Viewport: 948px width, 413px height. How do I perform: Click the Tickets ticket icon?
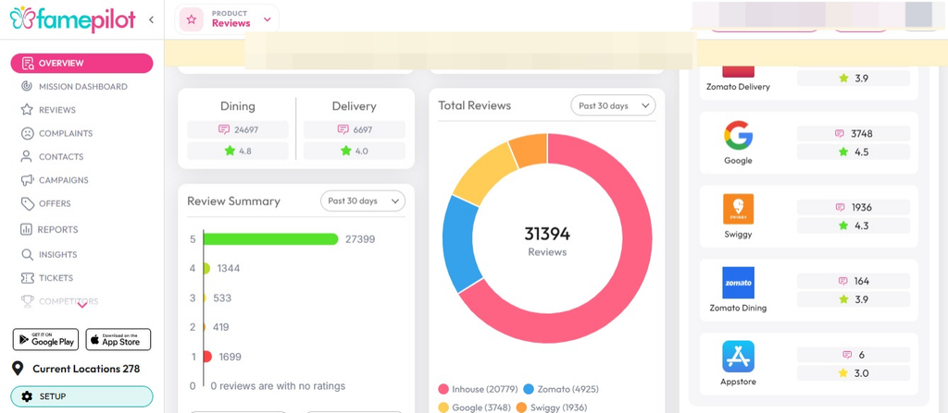point(27,278)
